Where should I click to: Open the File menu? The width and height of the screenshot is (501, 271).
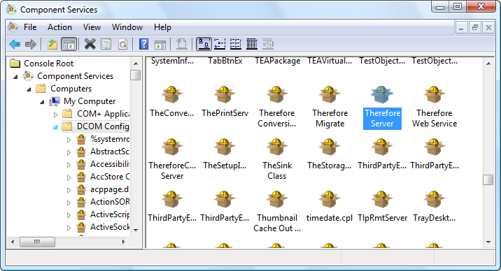(30, 27)
